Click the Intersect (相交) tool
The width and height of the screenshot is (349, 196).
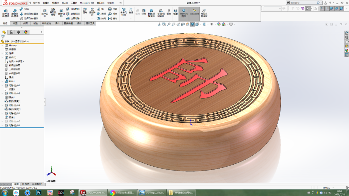point(113,14)
